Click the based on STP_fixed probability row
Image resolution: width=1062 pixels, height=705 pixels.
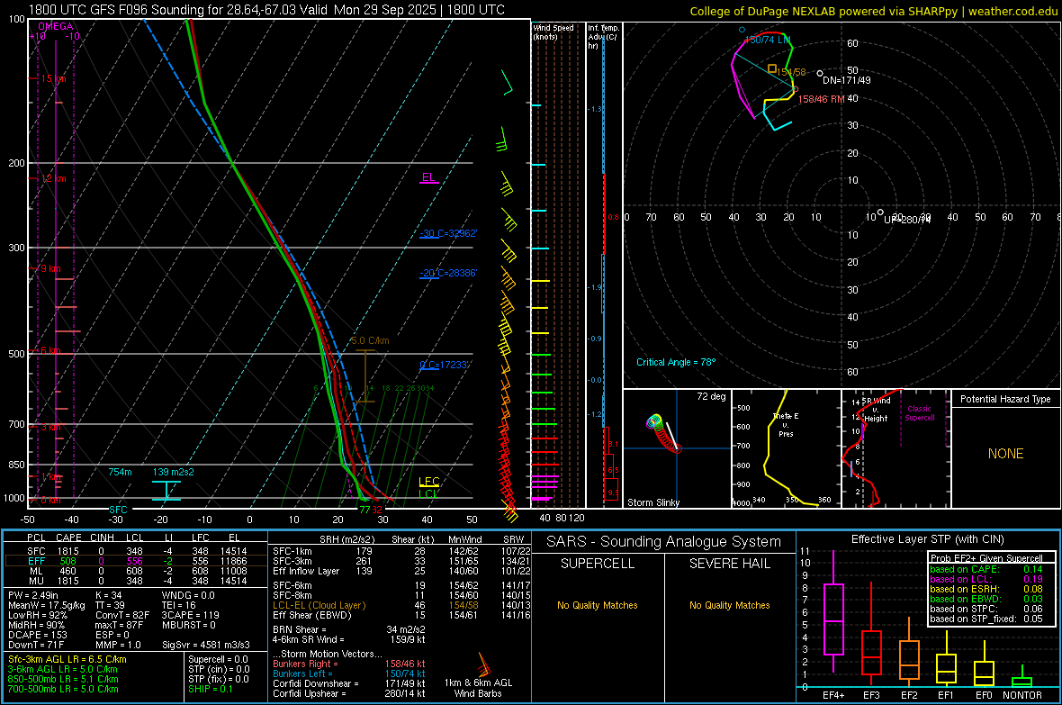986,619
